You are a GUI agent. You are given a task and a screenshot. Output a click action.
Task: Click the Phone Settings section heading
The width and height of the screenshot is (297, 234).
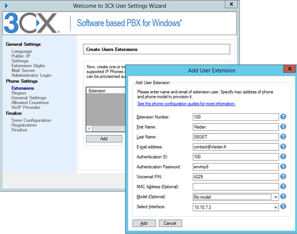(x=22, y=81)
